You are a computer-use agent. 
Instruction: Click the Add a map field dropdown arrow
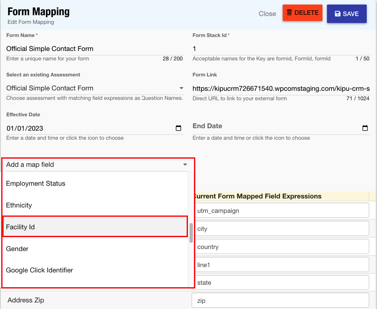tap(184, 164)
